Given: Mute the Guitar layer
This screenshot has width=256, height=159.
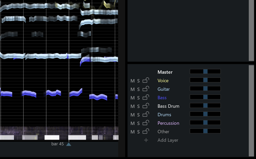Looking at the screenshot, I should (133, 89).
